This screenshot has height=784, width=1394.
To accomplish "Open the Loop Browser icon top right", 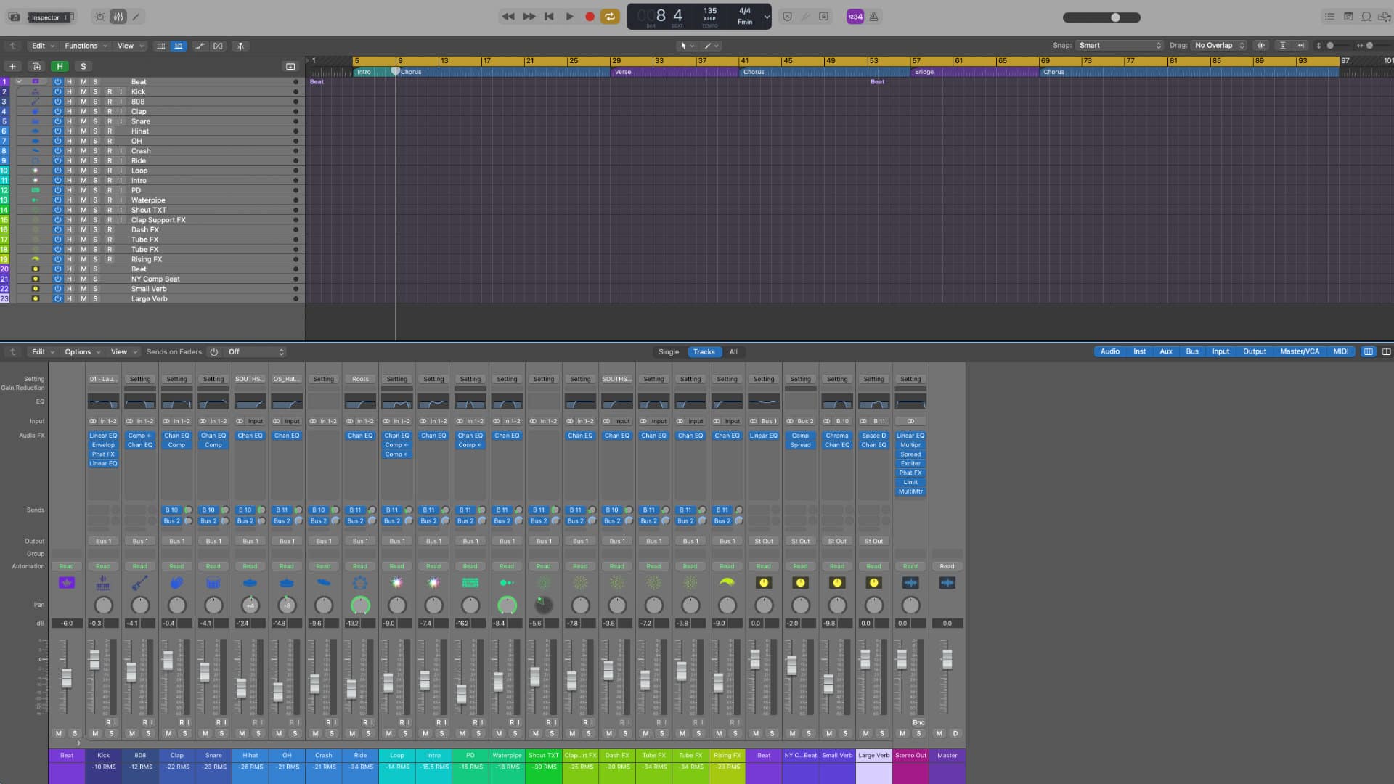I will coord(1367,17).
